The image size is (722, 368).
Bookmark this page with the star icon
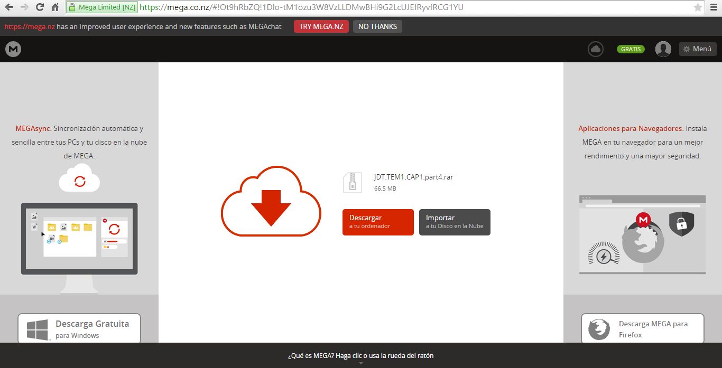(698, 7)
